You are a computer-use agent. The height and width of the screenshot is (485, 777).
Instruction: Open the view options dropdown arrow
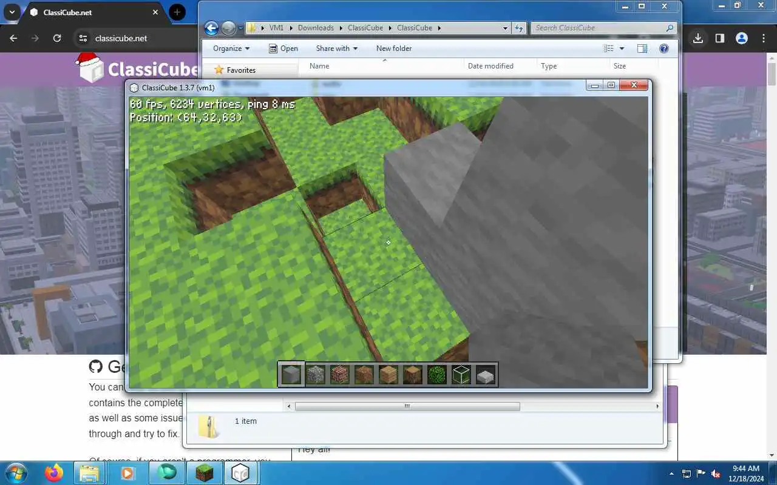point(622,48)
